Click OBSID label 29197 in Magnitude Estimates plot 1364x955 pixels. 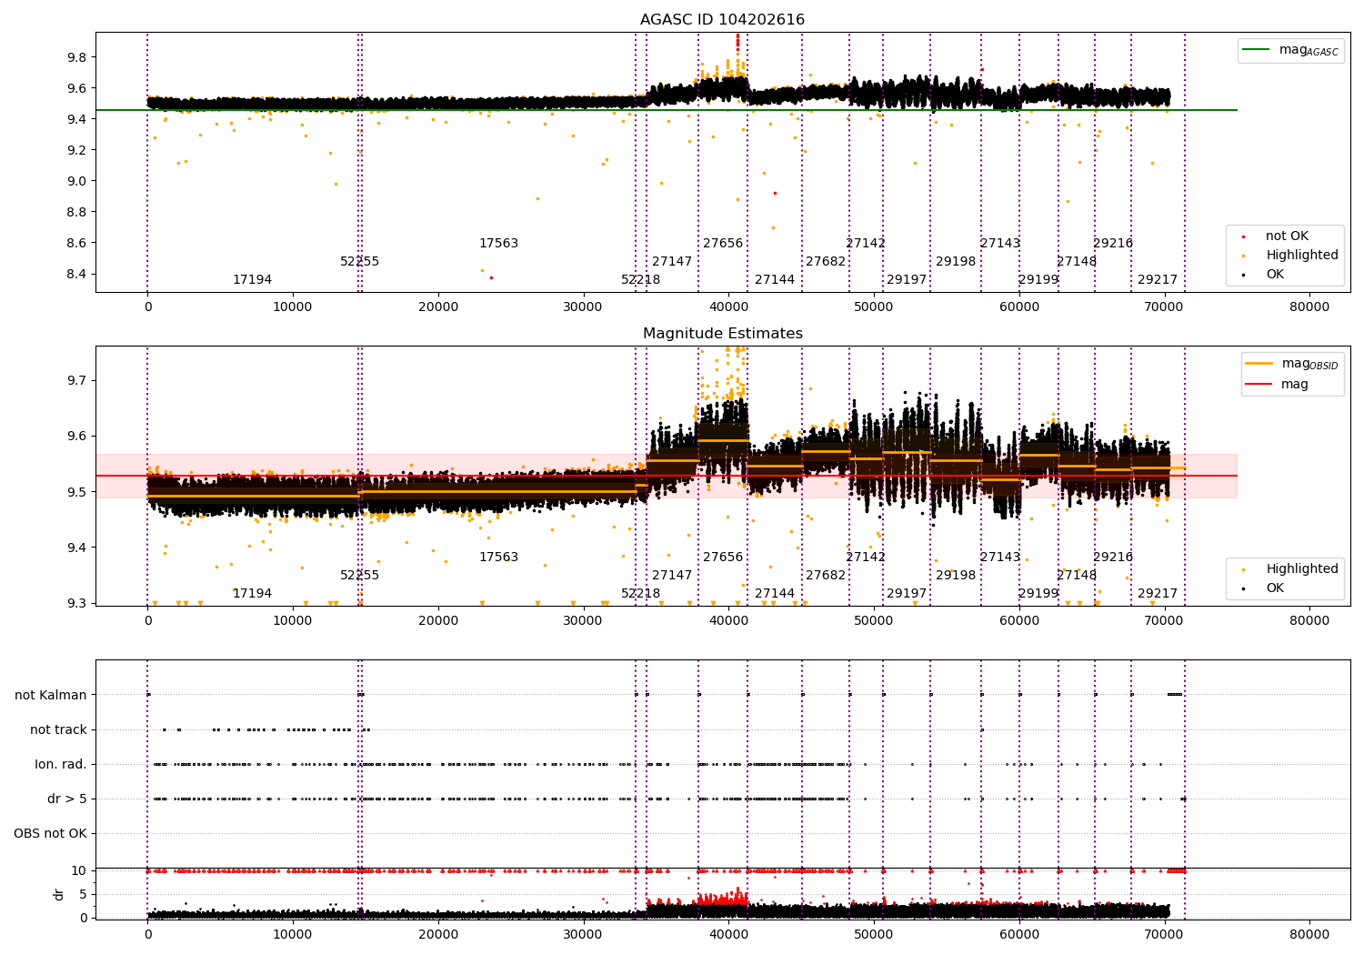(907, 594)
